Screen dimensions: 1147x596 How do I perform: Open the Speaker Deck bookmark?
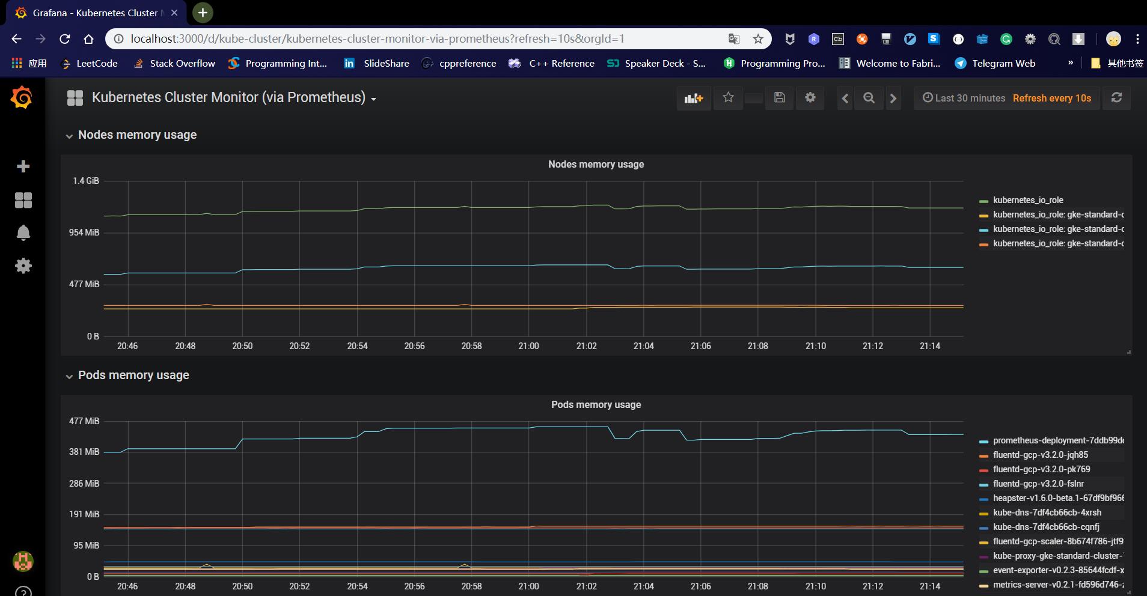[x=656, y=63]
